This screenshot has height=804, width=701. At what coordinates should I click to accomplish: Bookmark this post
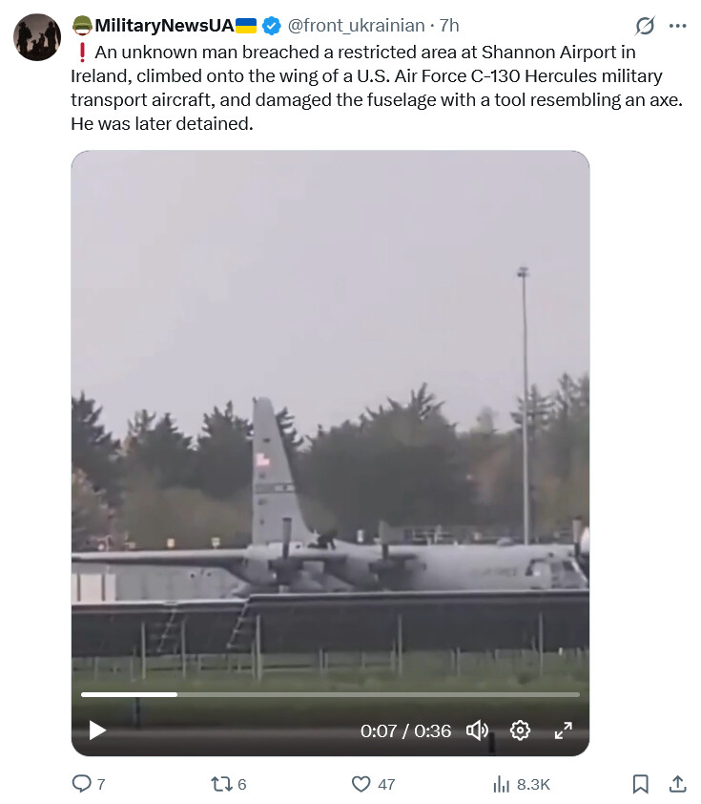tap(640, 784)
